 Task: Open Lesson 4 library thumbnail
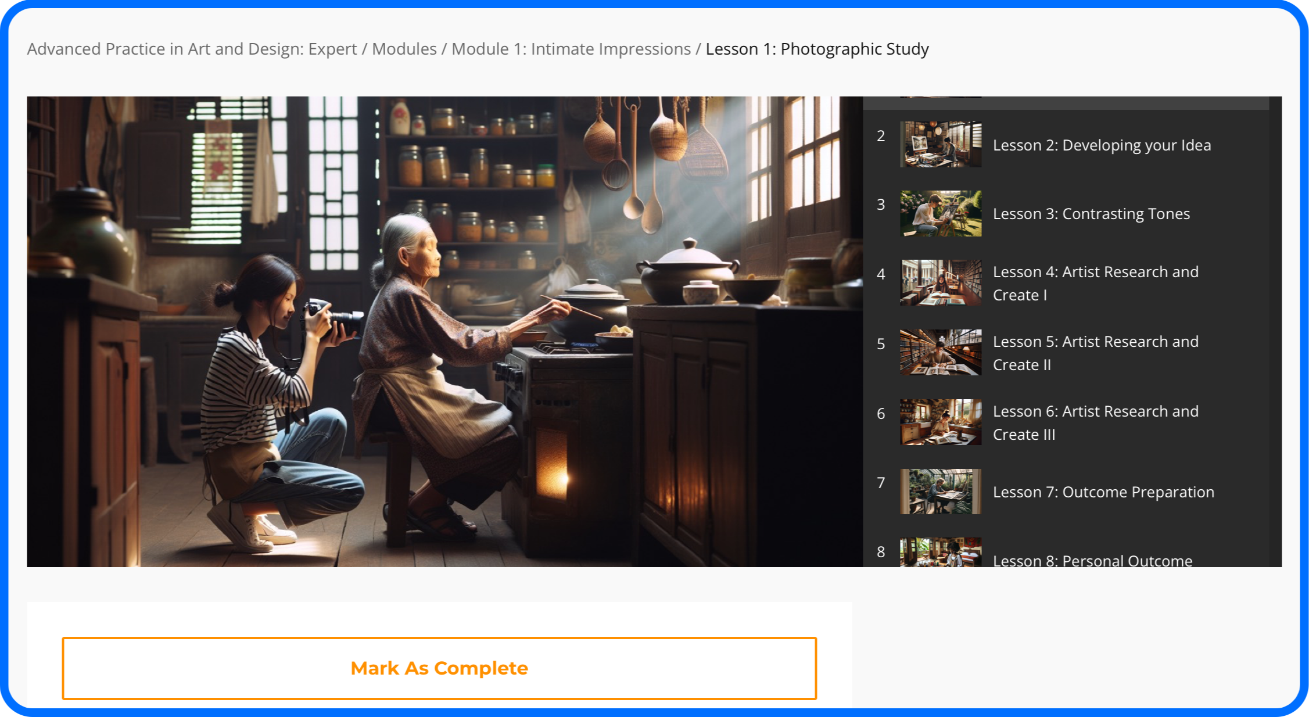pyautogui.click(x=940, y=282)
